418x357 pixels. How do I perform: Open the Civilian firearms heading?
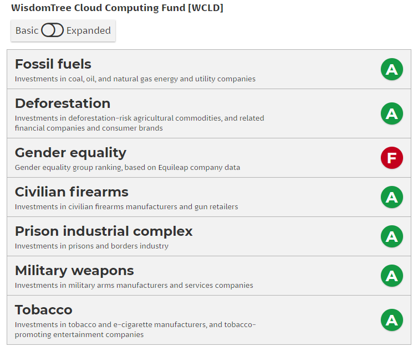[x=72, y=192]
